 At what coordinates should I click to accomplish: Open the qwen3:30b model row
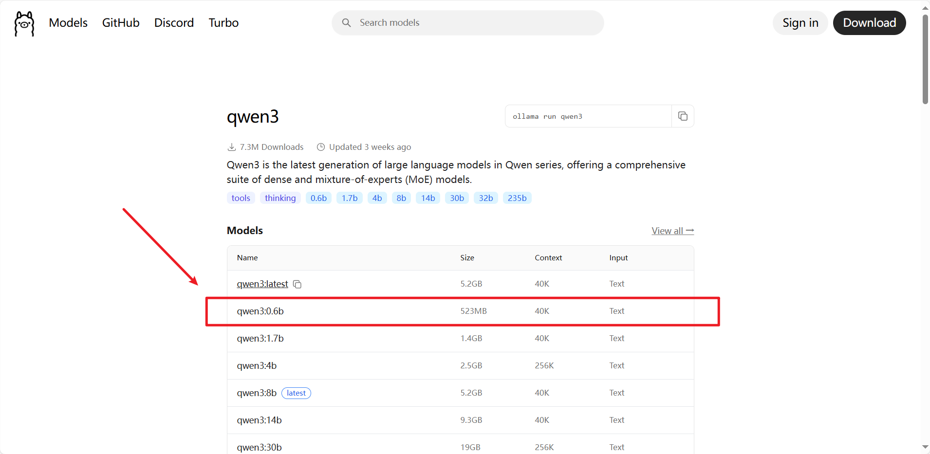coord(460,444)
